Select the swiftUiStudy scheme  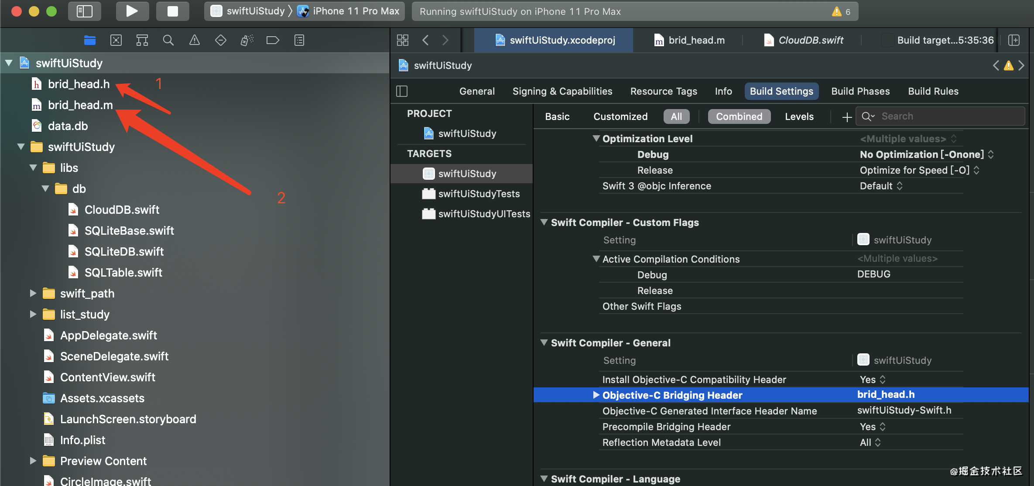248,11
